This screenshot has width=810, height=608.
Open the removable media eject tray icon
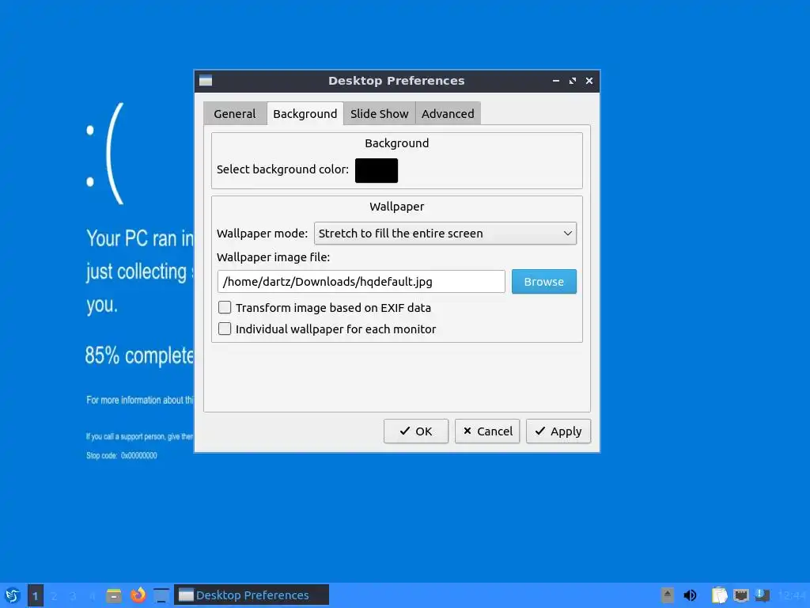668,595
